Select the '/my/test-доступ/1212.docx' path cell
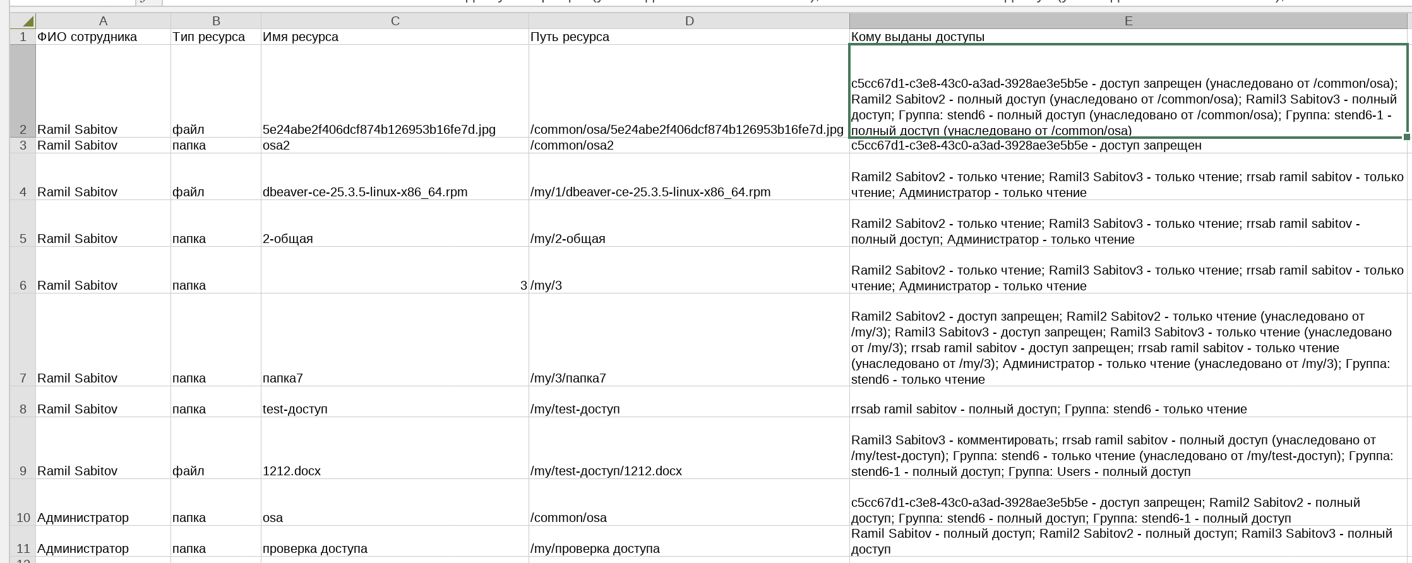 pos(689,448)
